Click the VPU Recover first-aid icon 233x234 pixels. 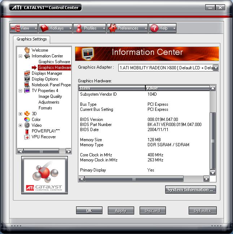tap(27, 137)
